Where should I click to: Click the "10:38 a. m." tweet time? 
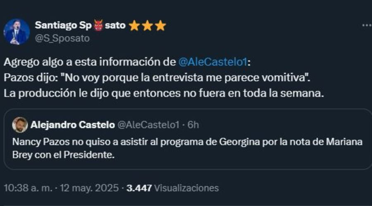click(26, 188)
